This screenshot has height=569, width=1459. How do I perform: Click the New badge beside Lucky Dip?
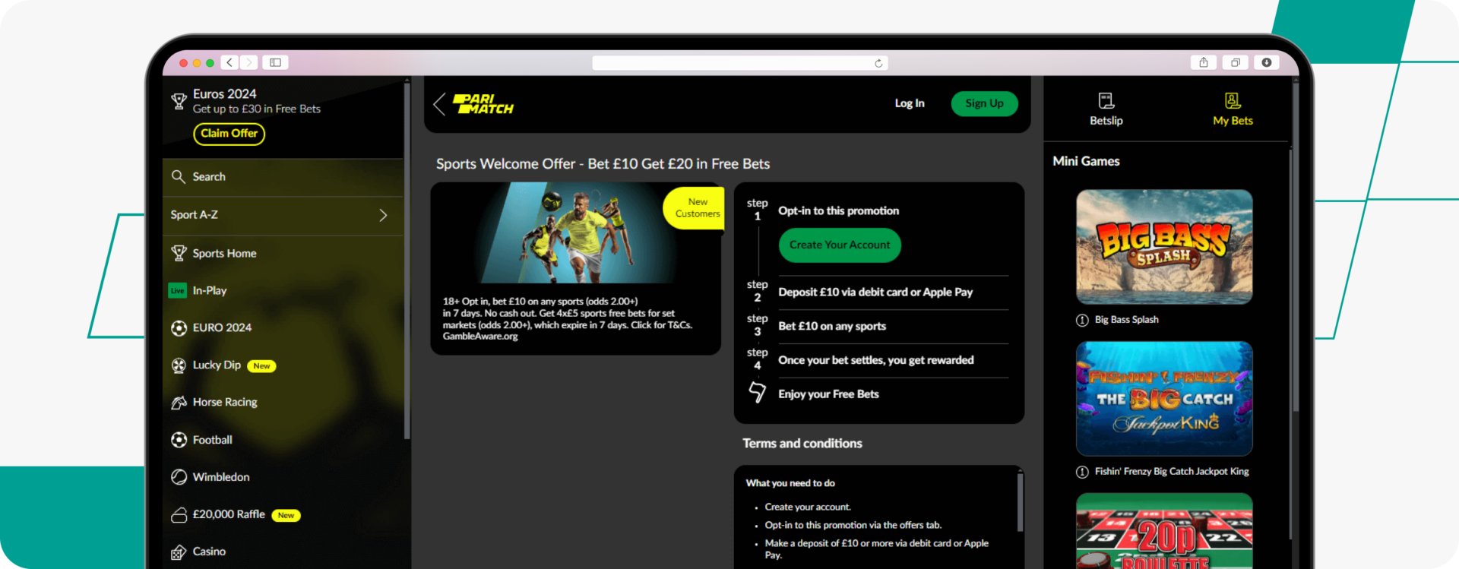(x=261, y=366)
